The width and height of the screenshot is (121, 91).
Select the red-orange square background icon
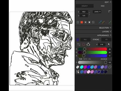tap(82, 22)
